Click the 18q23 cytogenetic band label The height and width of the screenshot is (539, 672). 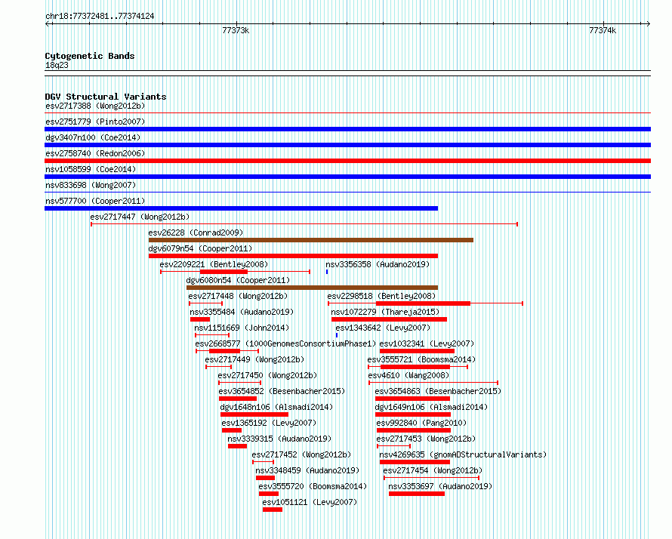click(57, 65)
